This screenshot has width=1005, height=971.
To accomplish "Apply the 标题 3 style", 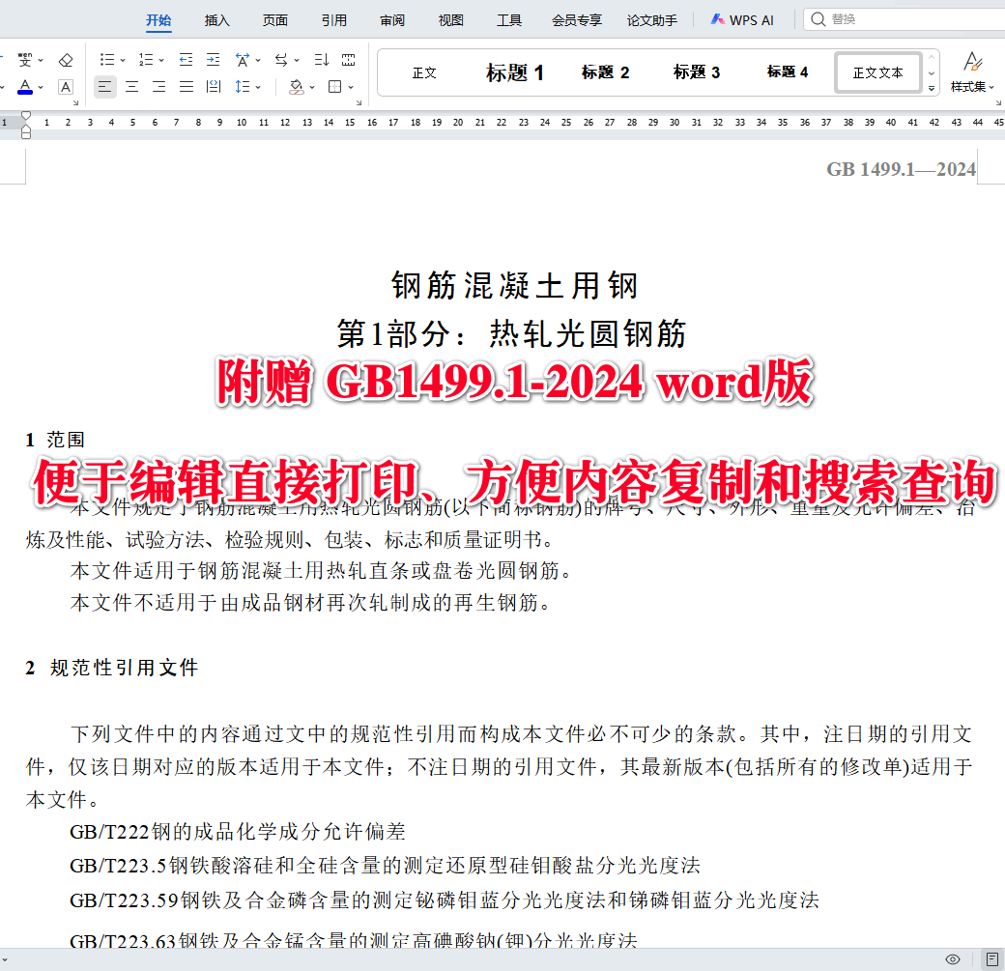I will coord(696,73).
